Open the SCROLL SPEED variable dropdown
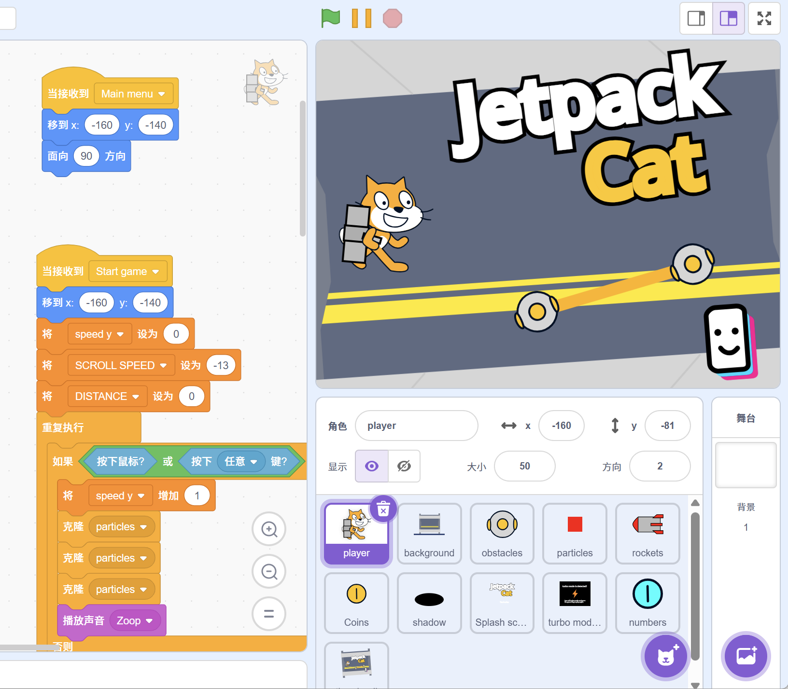788x689 pixels. coord(163,366)
